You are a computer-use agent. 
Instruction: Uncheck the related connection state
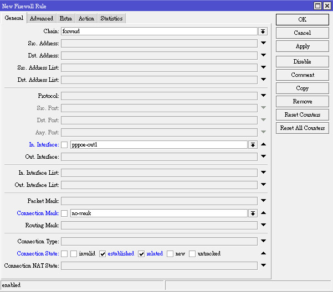(141, 254)
